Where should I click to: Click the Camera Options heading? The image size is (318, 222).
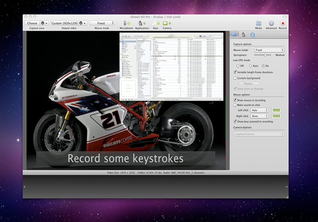243,127
